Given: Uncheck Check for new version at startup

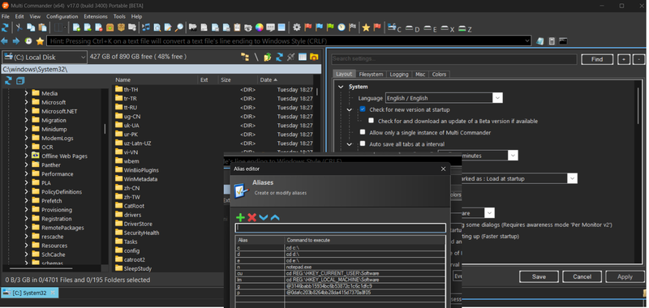Looking at the screenshot, I should click(363, 109).
